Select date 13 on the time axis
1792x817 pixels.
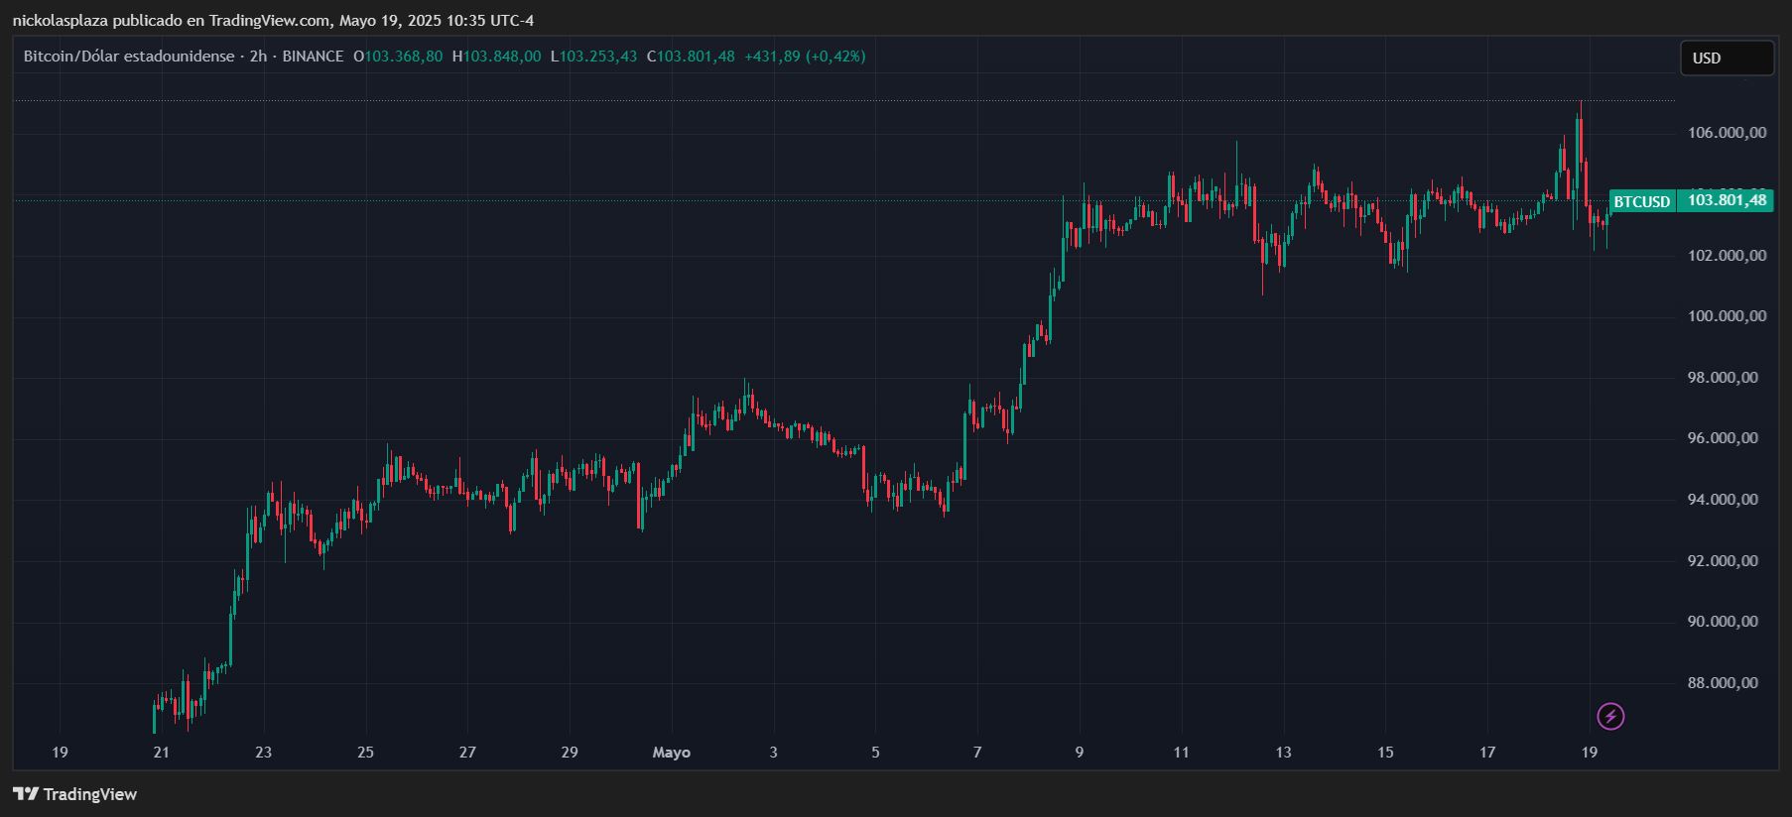click(1283, 753)
